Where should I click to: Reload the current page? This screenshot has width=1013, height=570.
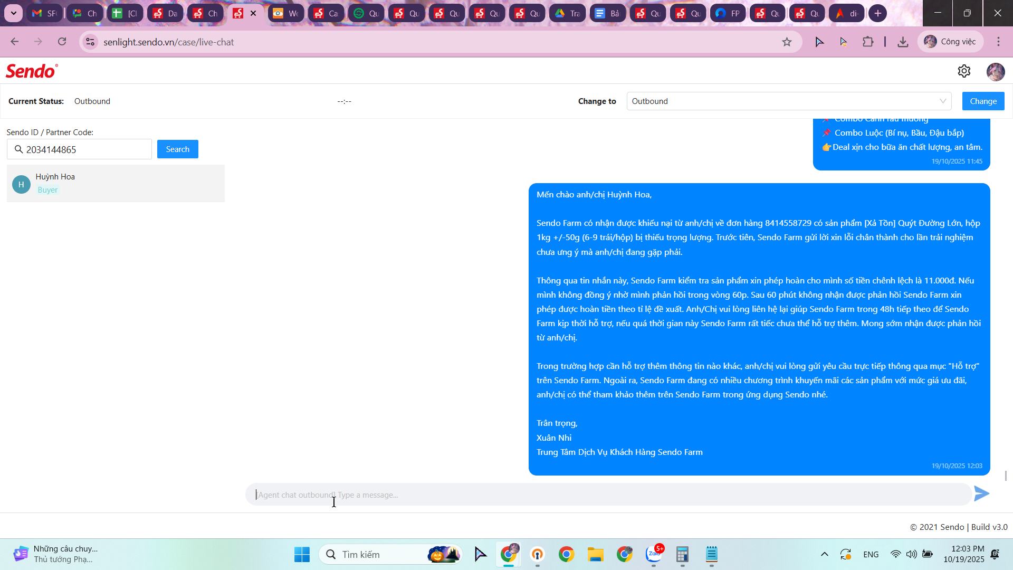[62, 42]
